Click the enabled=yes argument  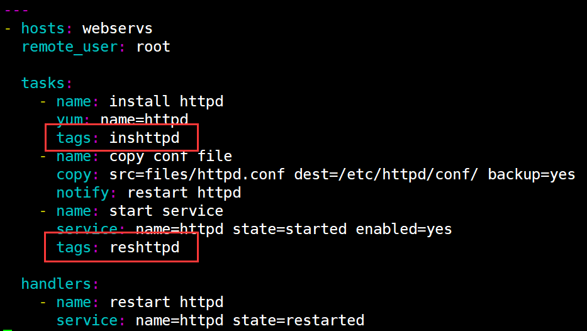click(403, 229)
